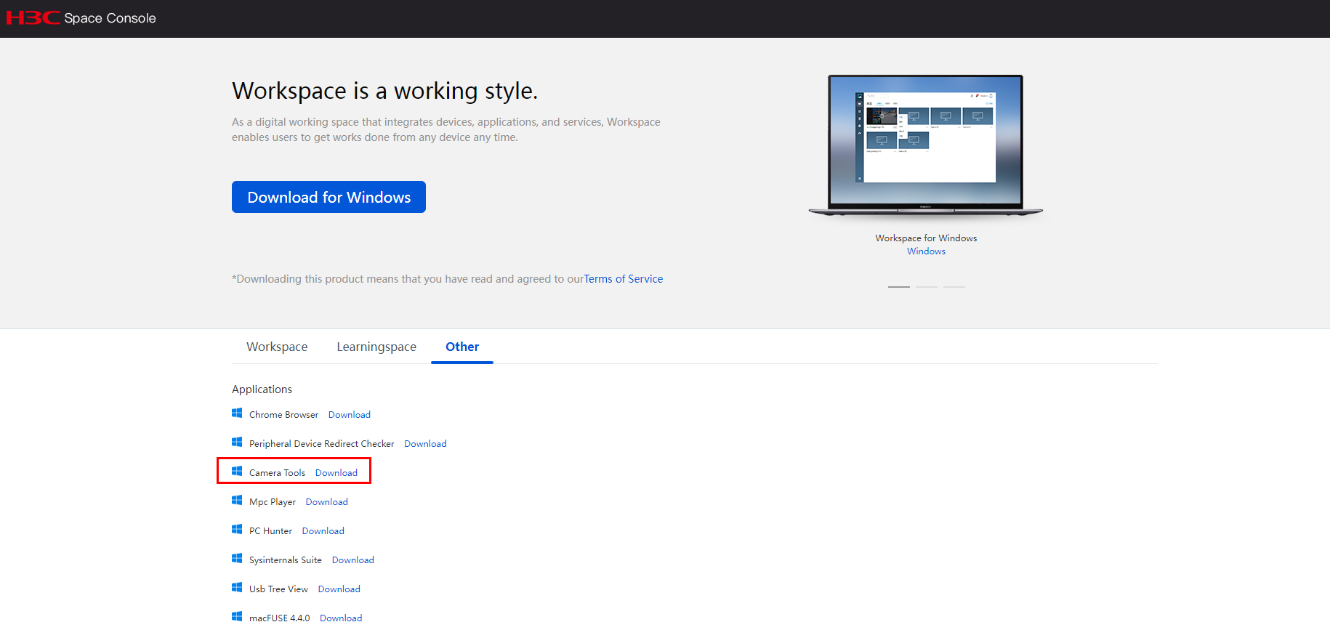Click the Workspace for Windows caption
The width and height of the screenshot is (1330, 622).
(926, 238)
